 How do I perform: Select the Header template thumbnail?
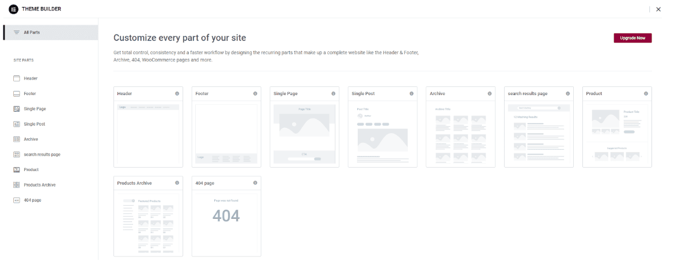(x=148, y=134)
